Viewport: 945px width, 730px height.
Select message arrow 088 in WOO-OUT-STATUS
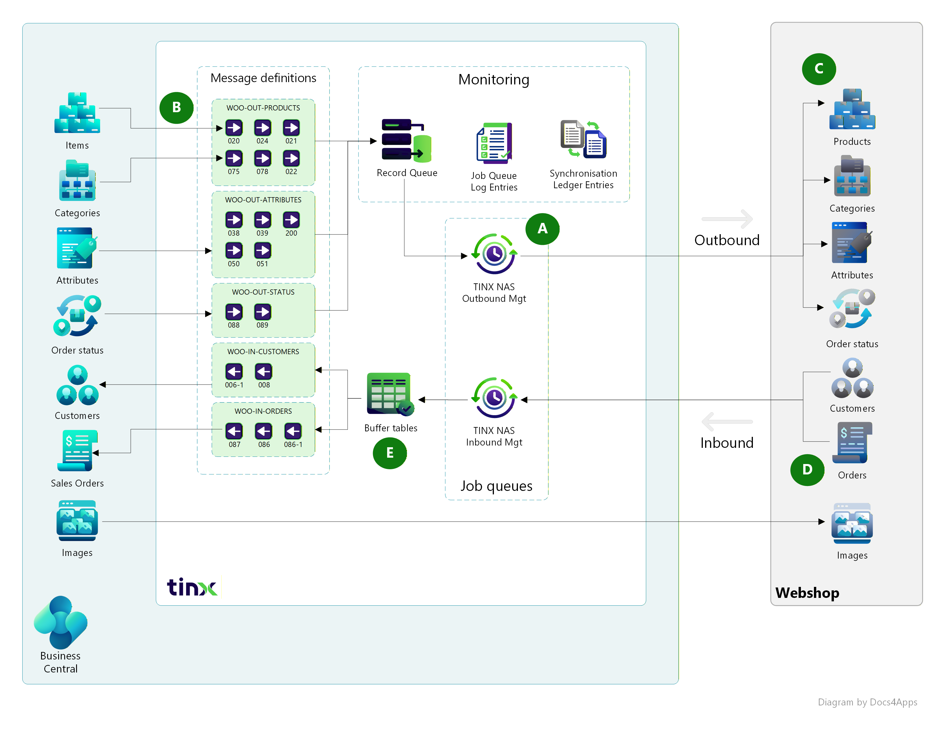(x=234, y=312)
